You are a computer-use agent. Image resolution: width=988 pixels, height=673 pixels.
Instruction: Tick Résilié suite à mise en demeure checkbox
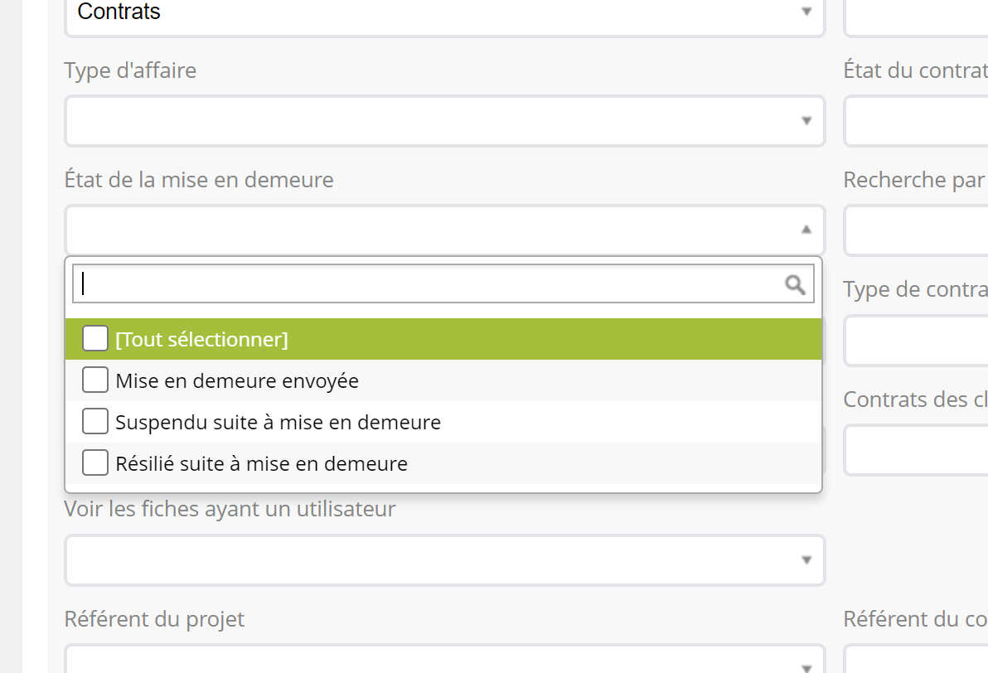pyautogui.click(x=95, y=463)
